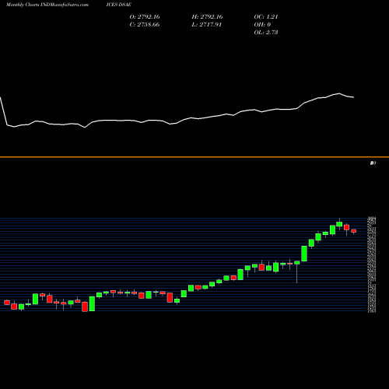Select the OL: 2.73 reading
Screen dimensions: 389x389
point(266,32)
